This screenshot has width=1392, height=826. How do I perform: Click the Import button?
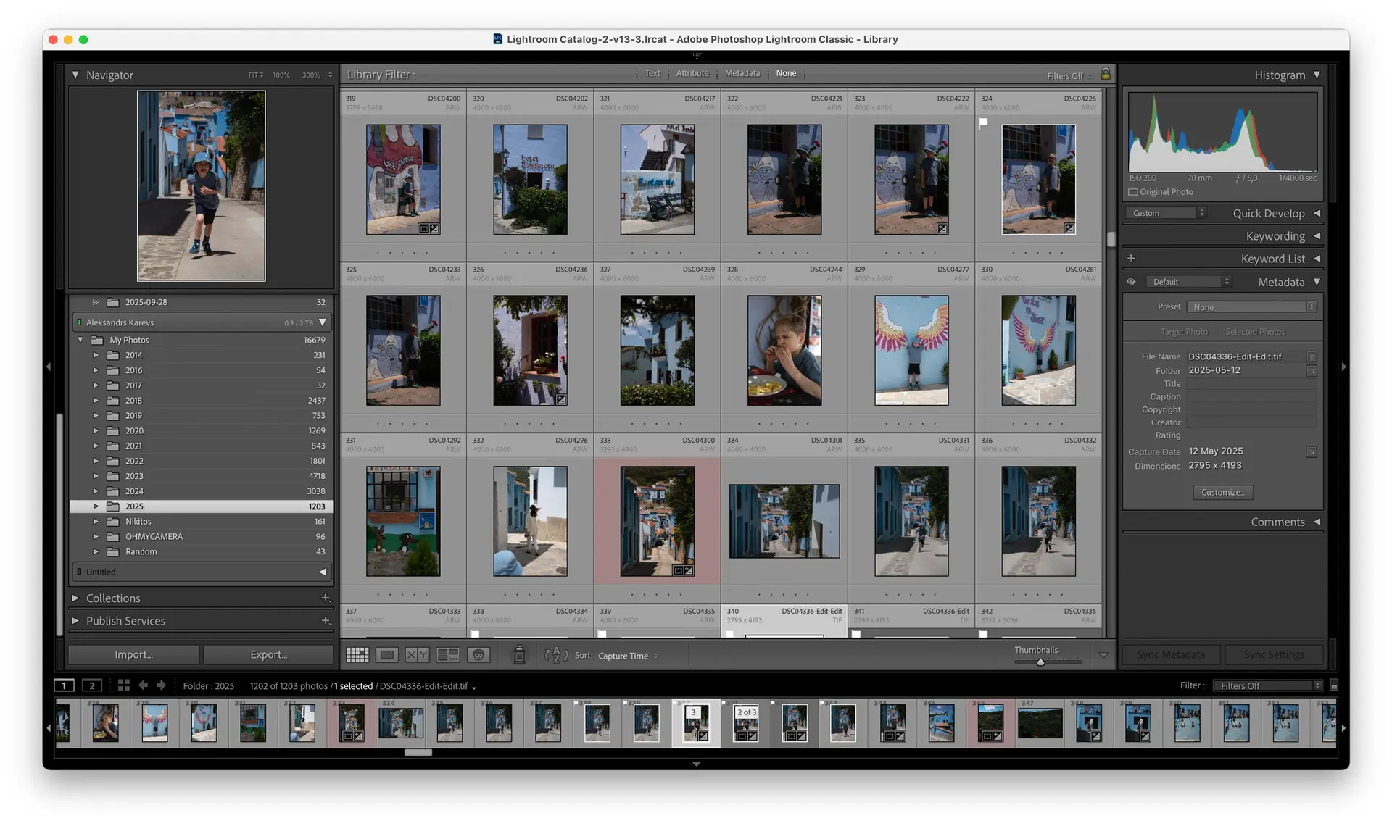click(x=133, y=654)
